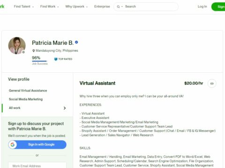Click the search magnifier icon
Viewport: 225px width, 168px height.
(x=118, y=7)
